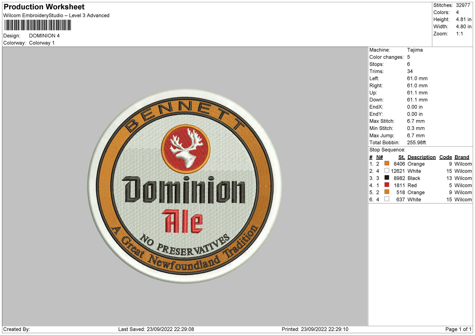The height and width of the screenshot is (335, 475).
Task: Click the Total Bobbin value '255.98ft'
Action: (x=416, y=143)
